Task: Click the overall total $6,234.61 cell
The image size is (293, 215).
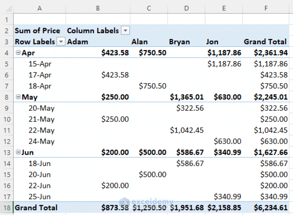Action: 270,208
